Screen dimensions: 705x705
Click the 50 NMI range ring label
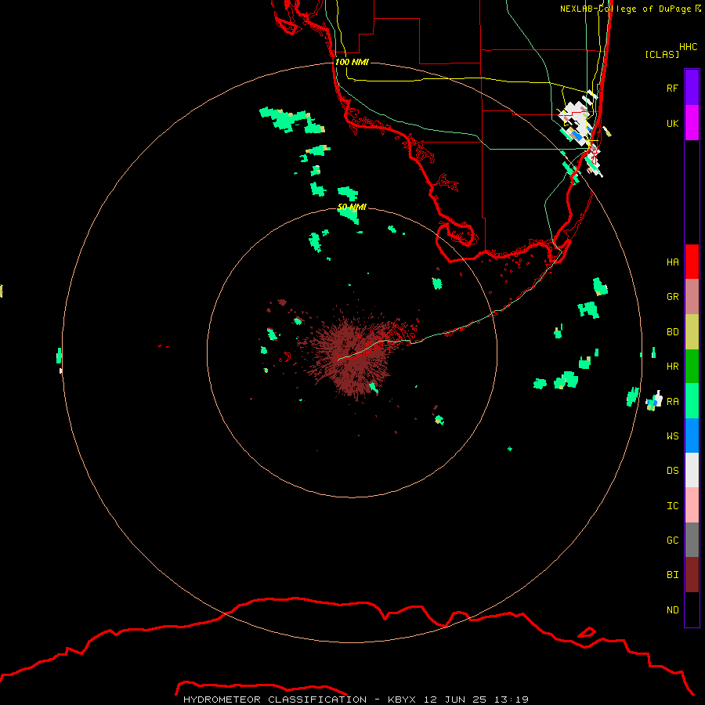pos(352,207)
